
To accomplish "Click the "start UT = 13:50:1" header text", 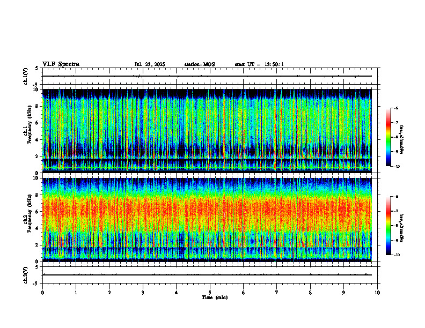I will tap(259, 64).
